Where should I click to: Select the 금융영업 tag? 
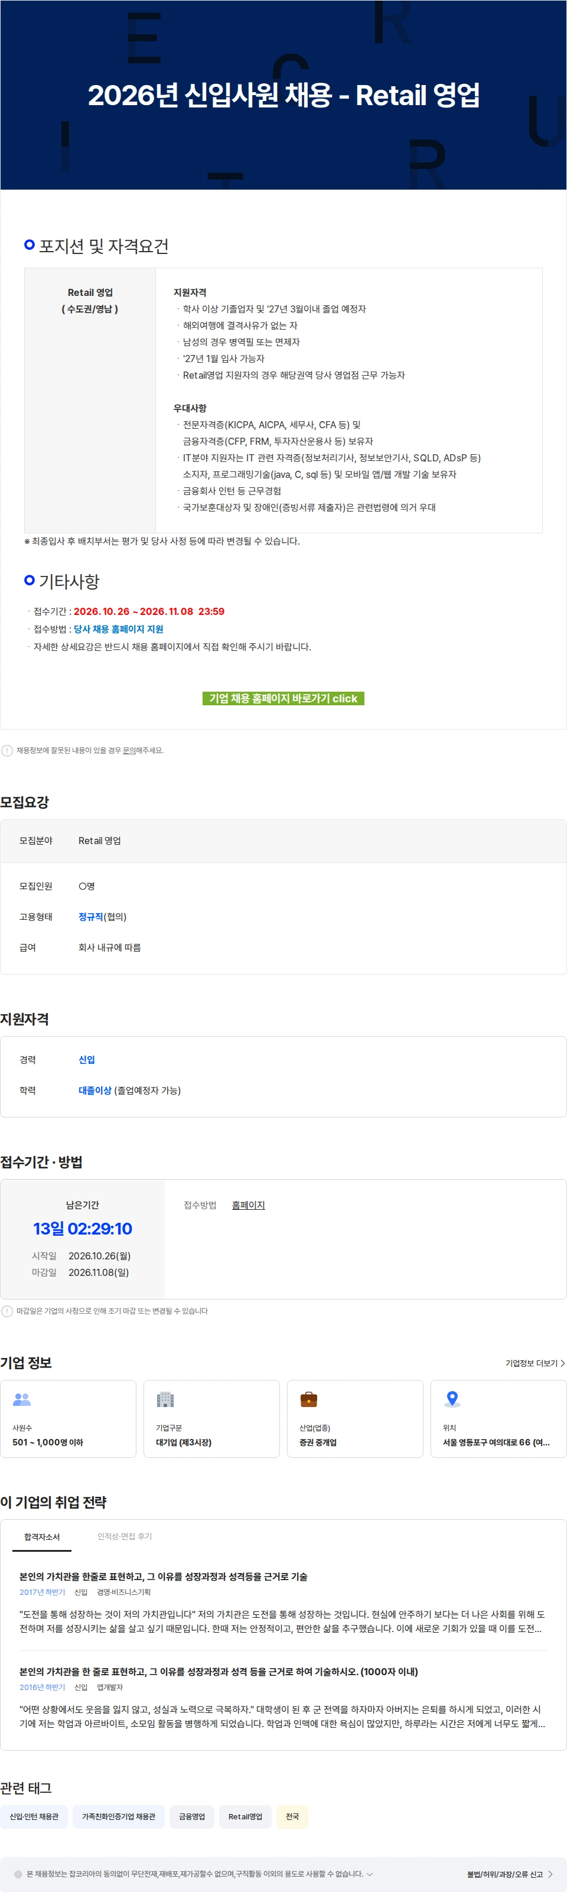192,1816
